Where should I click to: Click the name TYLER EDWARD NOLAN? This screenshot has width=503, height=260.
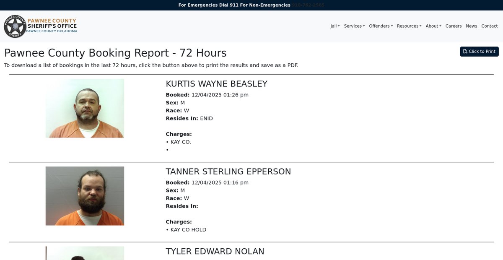pos(215,252)
